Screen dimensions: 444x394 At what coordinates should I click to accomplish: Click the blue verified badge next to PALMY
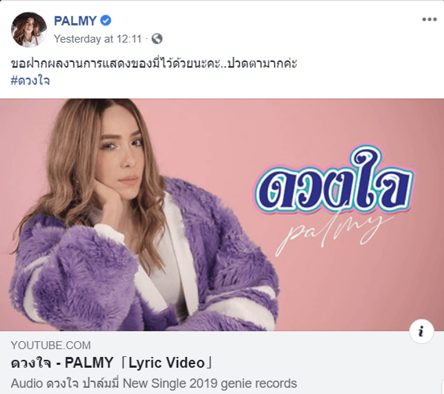106,21
